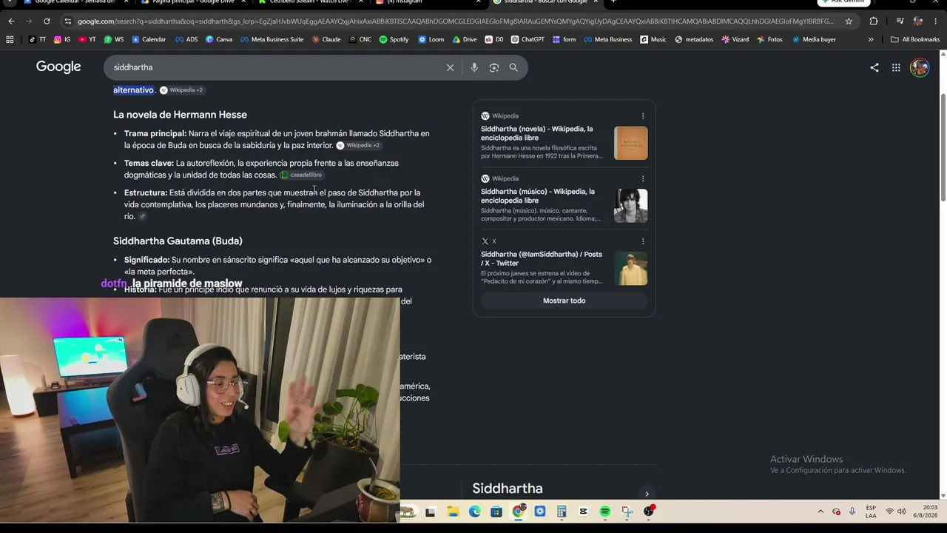Open the Drive bookmark

coord(465,39)
